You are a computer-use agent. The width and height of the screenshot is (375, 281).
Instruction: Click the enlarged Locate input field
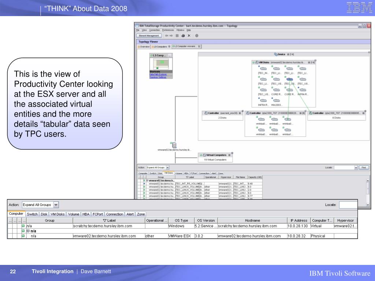(x=348, y=205)
